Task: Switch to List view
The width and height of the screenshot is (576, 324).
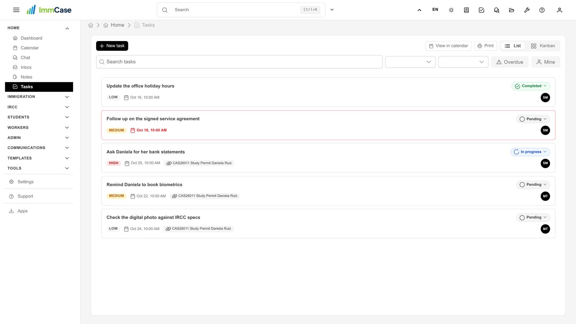Action: 513,46
